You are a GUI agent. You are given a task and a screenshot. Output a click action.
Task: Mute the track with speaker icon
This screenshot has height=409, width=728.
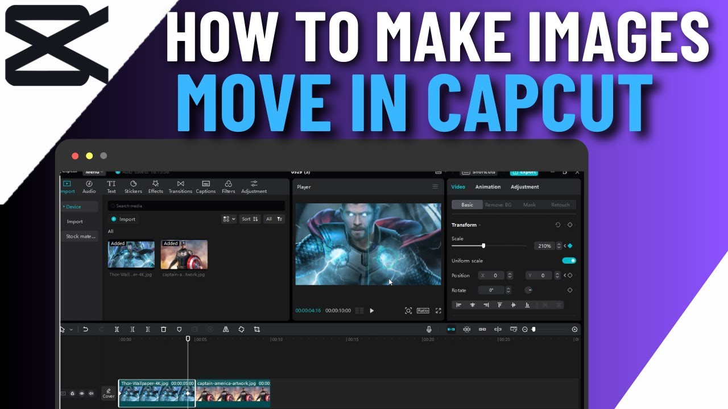pyautogui.click(x=91, y=393)
